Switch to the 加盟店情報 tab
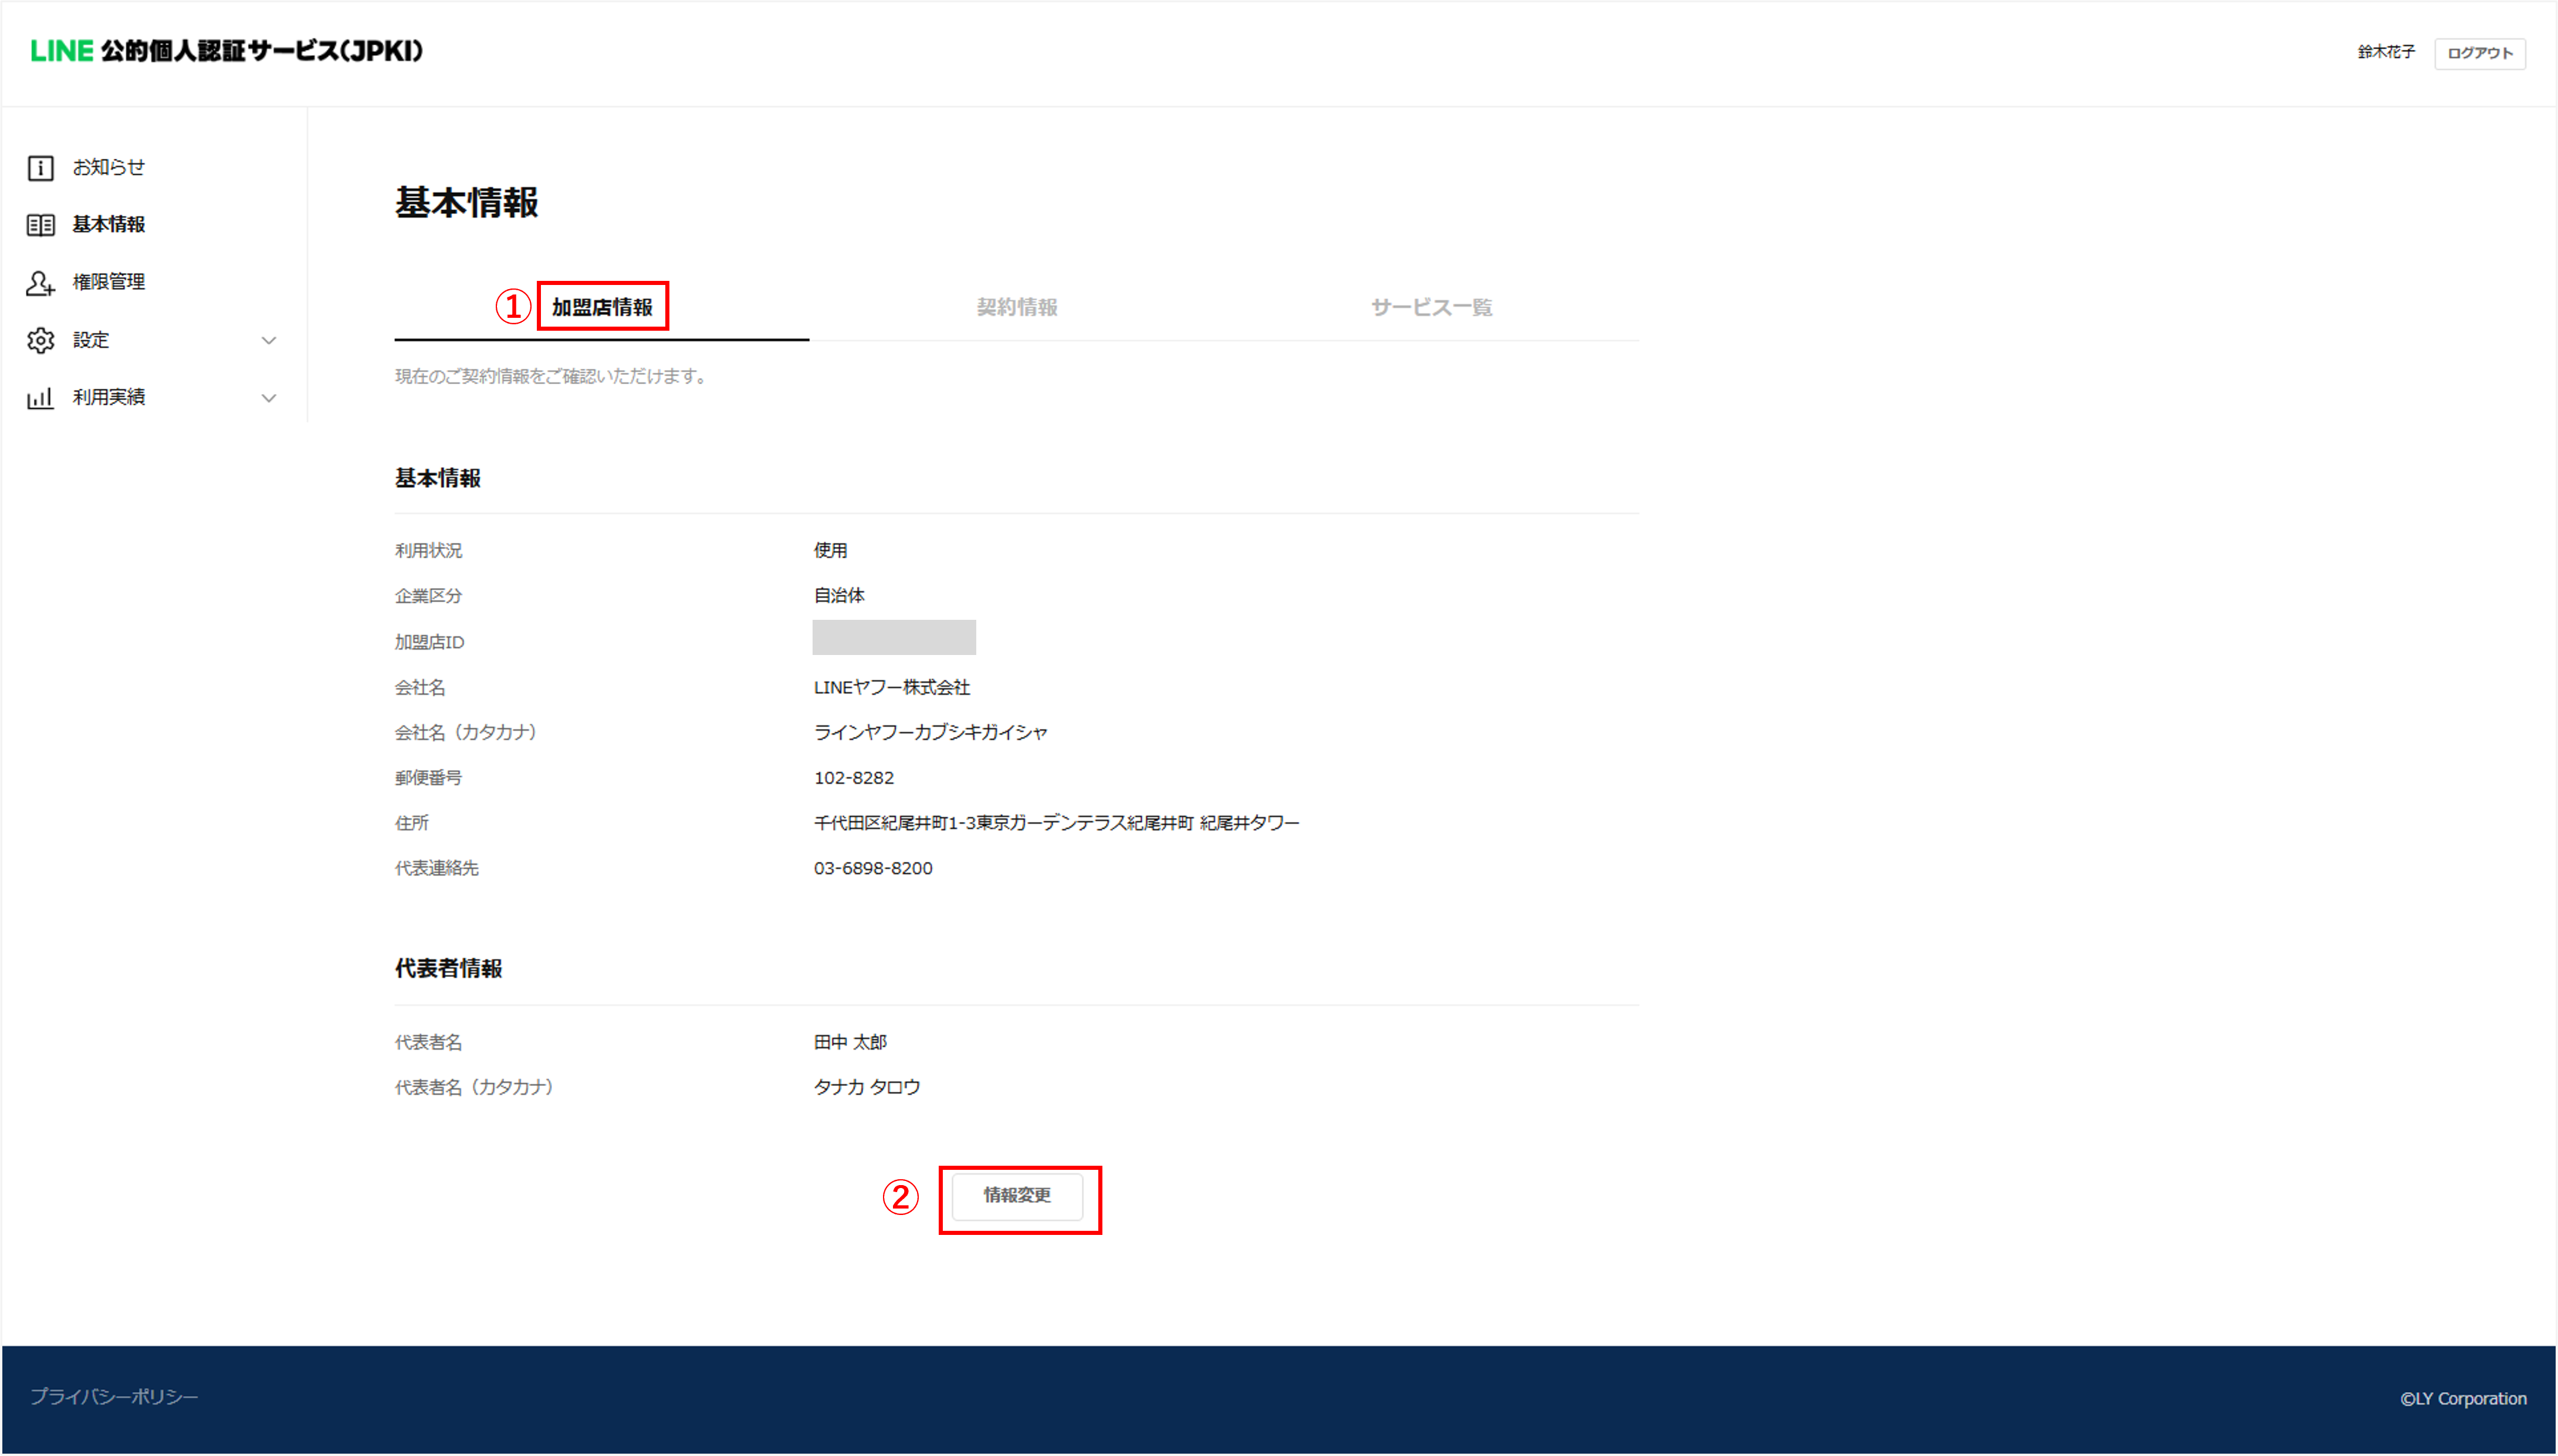 602,308
